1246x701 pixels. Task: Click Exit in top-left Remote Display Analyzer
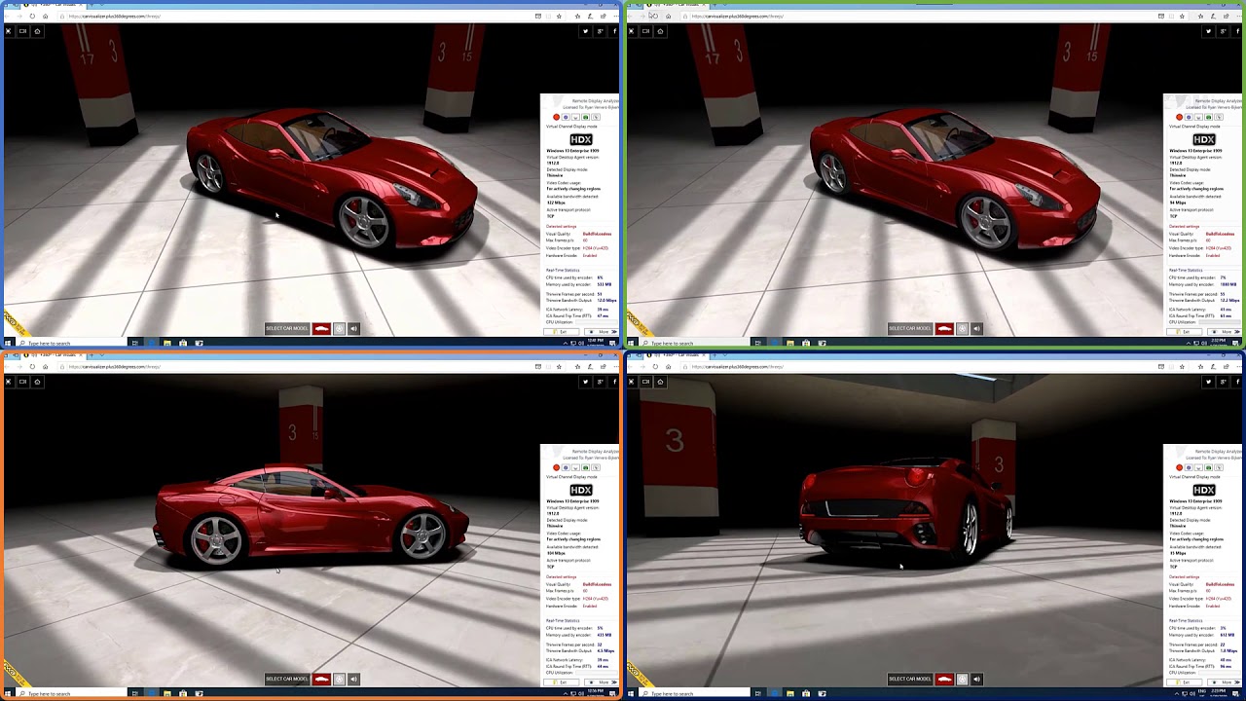(x=563, y=332)
